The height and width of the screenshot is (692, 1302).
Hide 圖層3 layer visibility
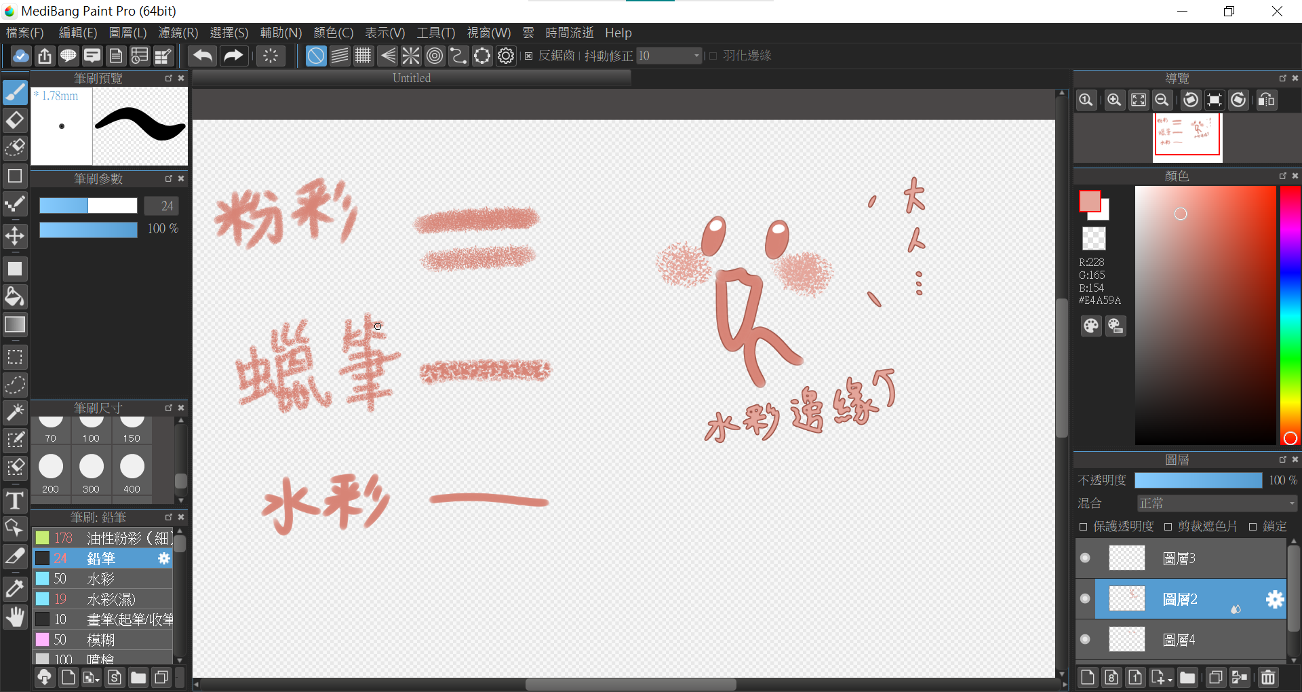click(x=1085, y=558)
